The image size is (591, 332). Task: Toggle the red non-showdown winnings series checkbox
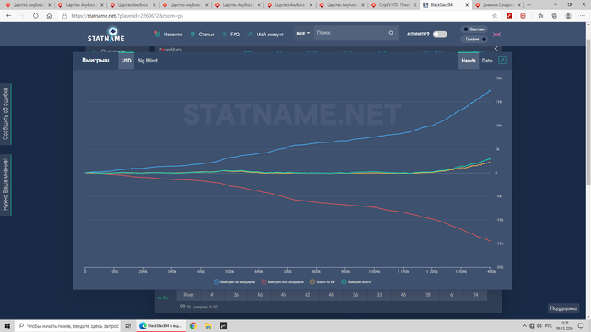tap(263, 281)
